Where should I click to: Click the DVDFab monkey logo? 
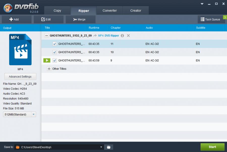[x=9, y=8]
